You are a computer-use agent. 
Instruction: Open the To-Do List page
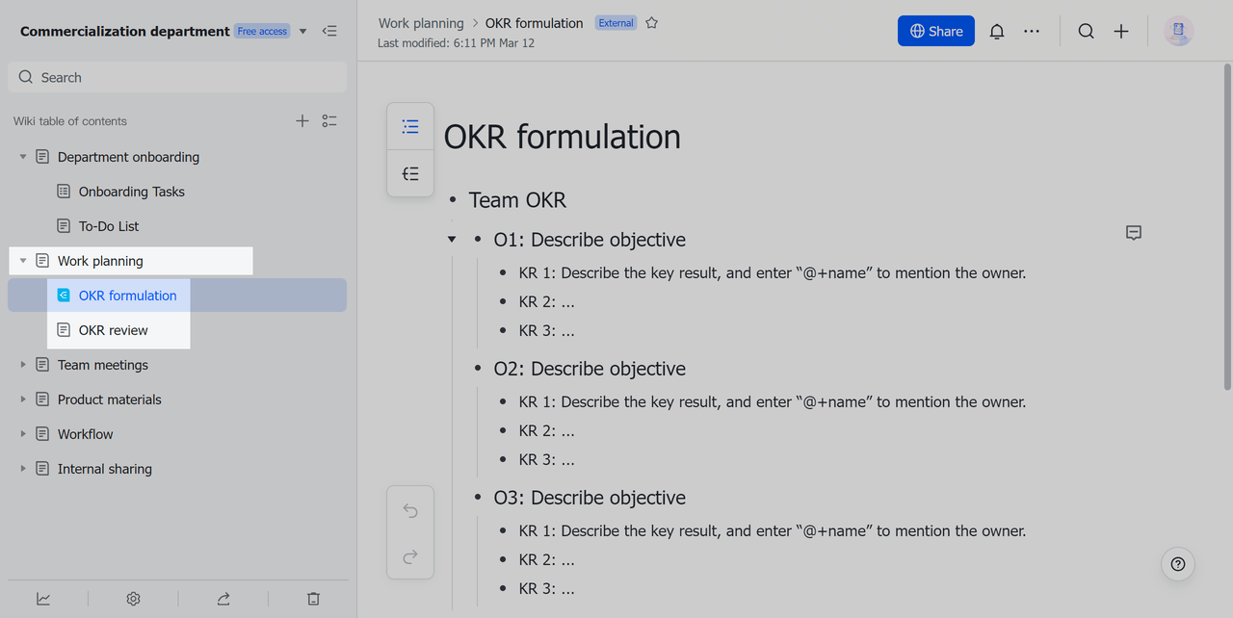point(109,225)
